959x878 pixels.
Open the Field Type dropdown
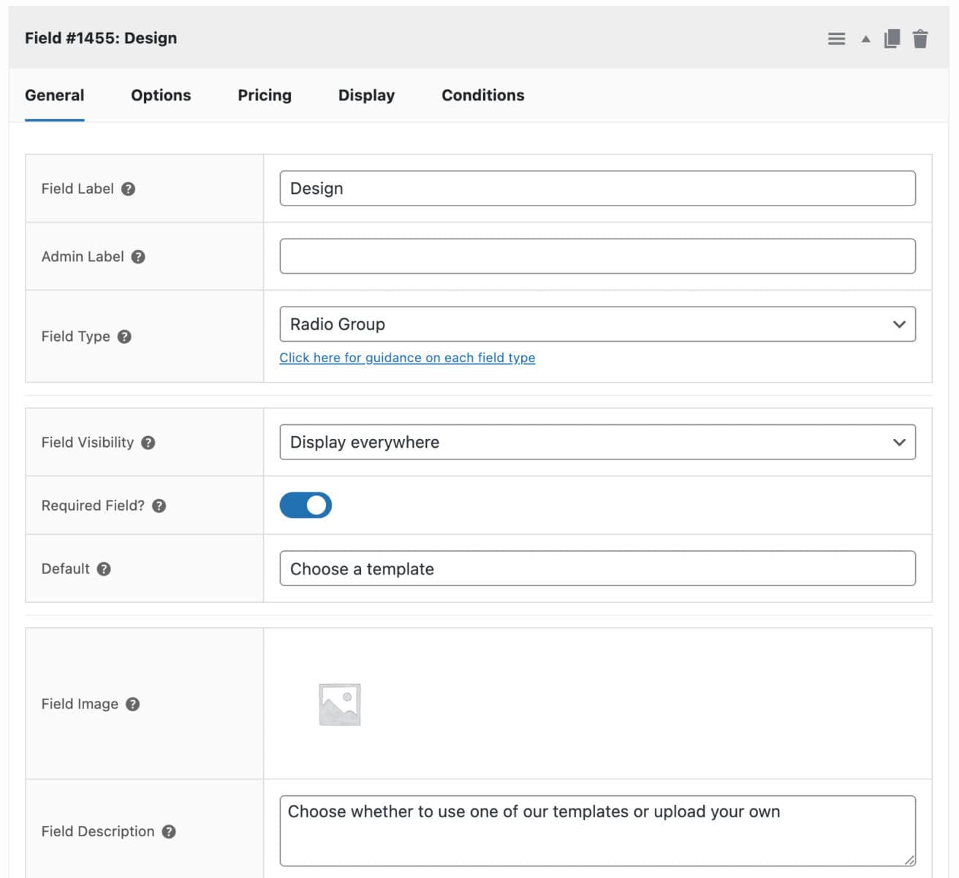[x=597, y=324]
